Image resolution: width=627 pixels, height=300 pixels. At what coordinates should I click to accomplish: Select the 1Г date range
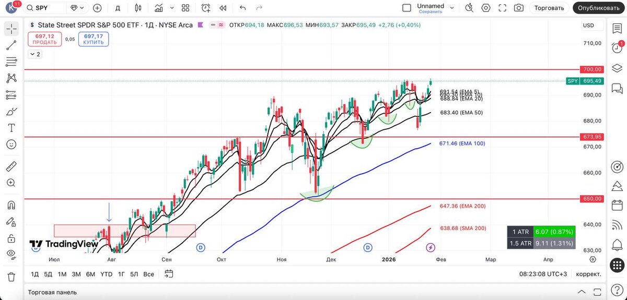pos(121,274)
